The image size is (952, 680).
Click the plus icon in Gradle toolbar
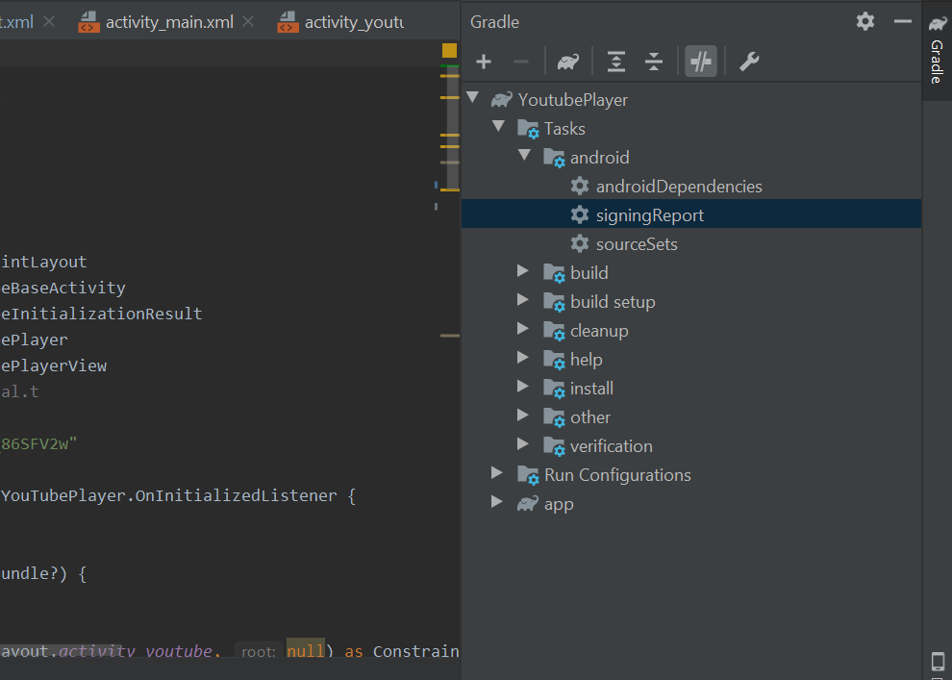click(x=484, y=62)
